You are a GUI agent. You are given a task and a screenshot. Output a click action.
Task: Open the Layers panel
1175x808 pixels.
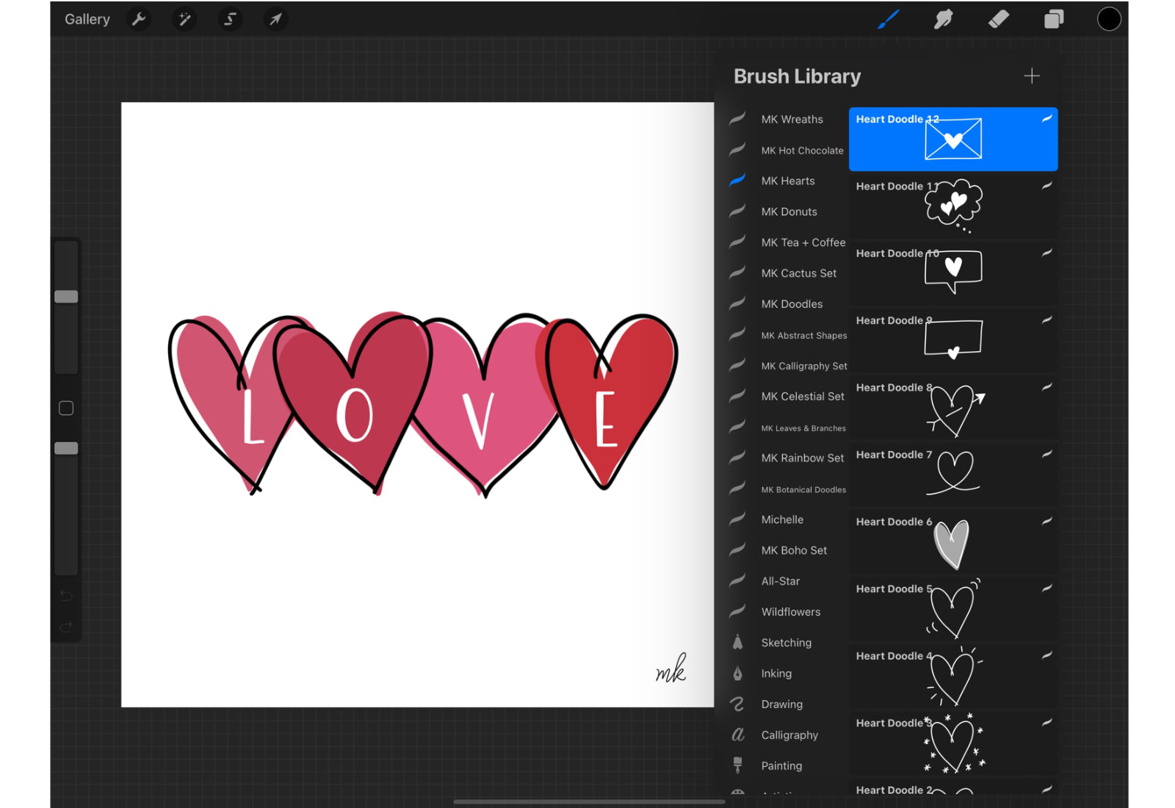pyautogui.click(x=1054, y=19)
